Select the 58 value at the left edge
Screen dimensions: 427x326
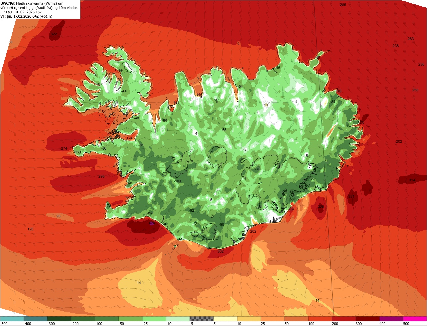10,42
